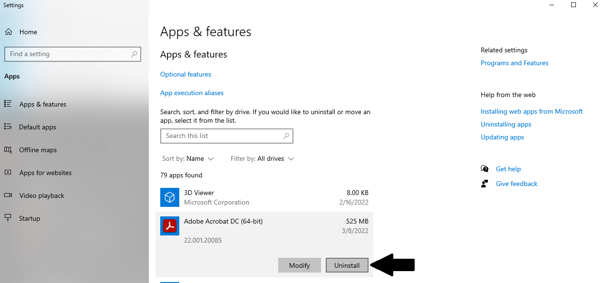Uninstall Adobe Acrobat DC

click(347, 265)
